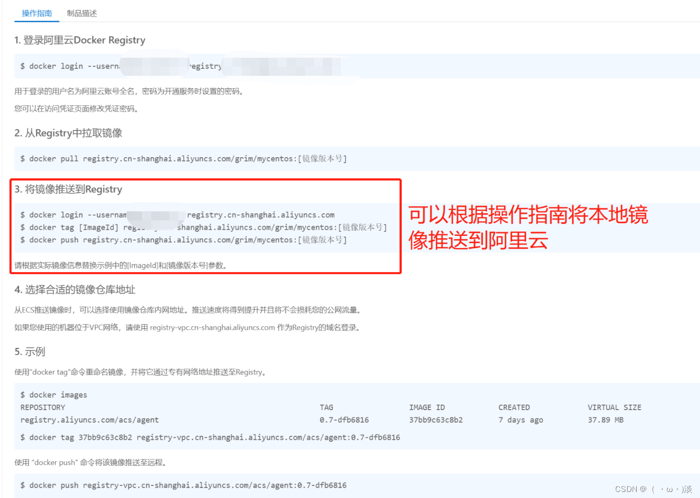Click the CREATED column header
700x498 pixels.
[514, 408]
